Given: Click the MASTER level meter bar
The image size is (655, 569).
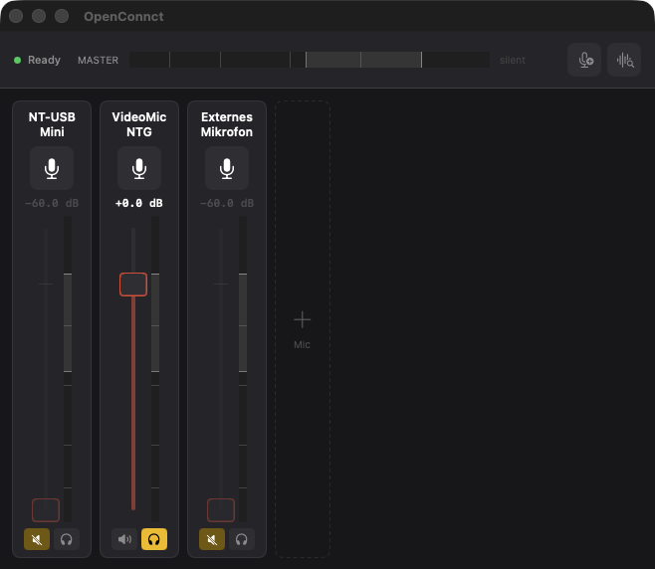Looking at the screenshot, I should (310, 60).
